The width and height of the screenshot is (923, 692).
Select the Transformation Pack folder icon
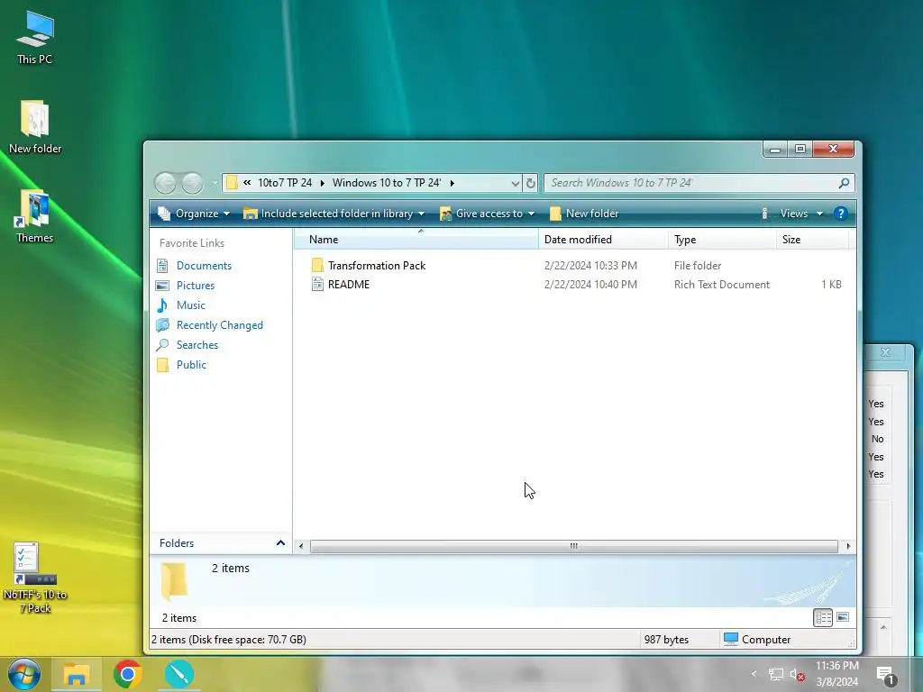317,266
